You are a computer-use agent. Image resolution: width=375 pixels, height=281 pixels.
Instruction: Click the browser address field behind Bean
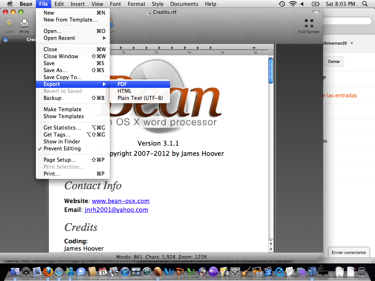point(348,21)
